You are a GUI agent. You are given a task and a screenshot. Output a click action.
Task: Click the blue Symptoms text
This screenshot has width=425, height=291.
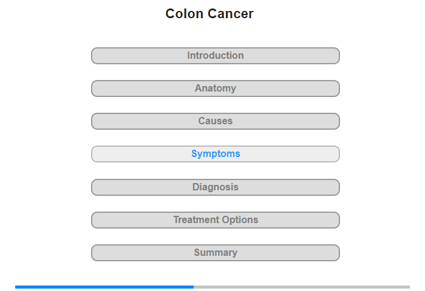coord(216,154)
